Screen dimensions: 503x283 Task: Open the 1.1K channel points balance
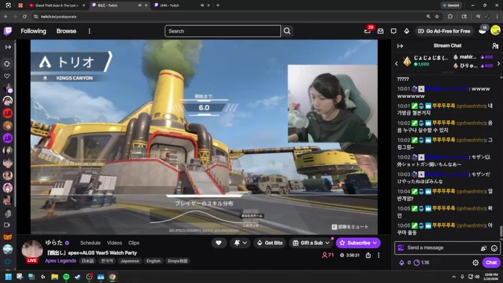422,263
